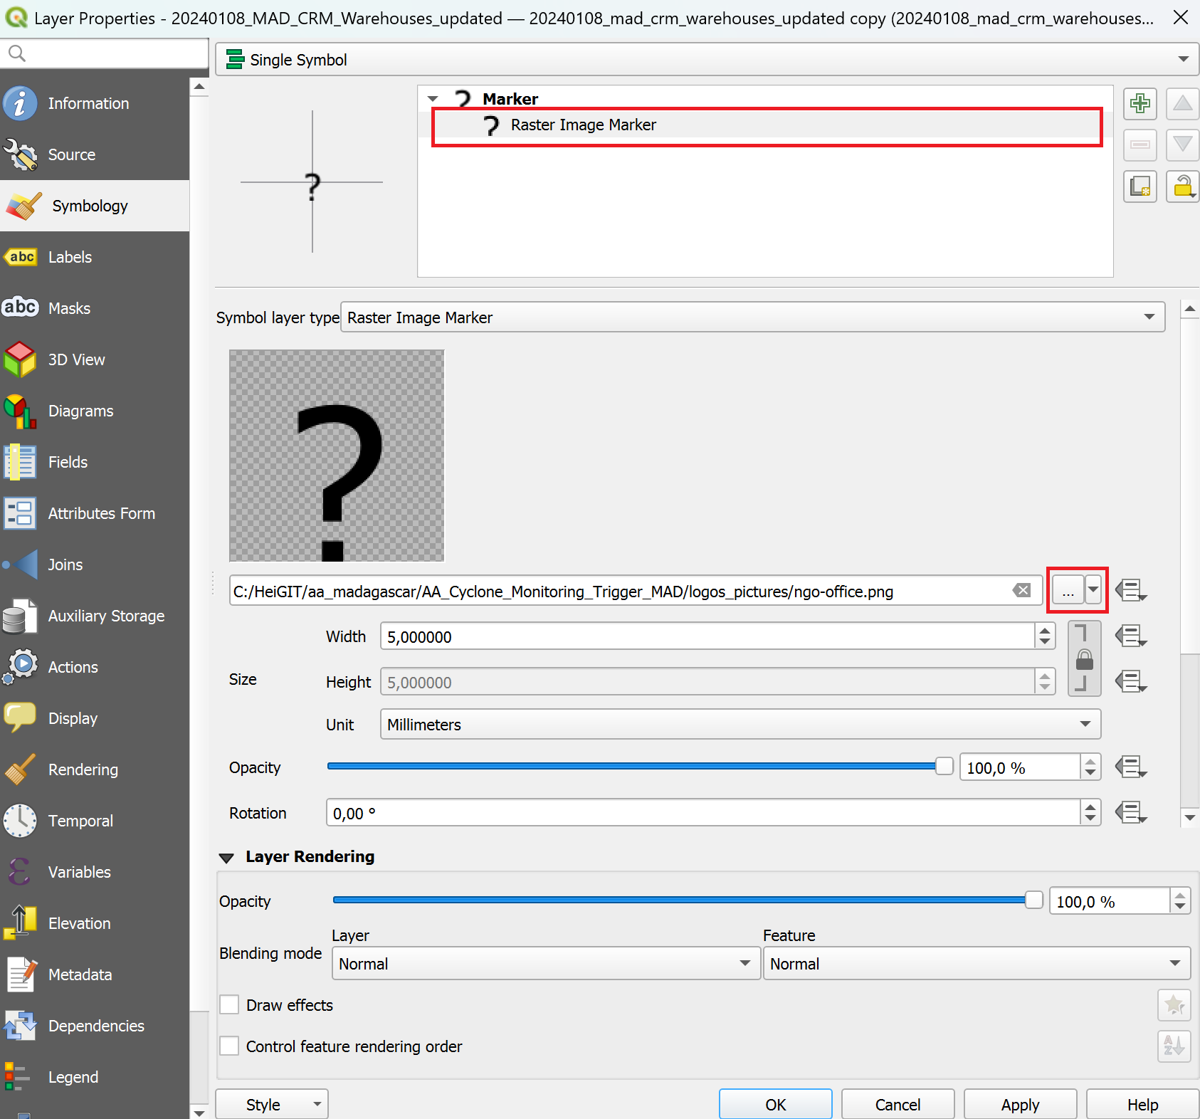The height and width of the screenshot is (1119, 1200).
Task: Click the properties search box
Action: click(104, 53)
